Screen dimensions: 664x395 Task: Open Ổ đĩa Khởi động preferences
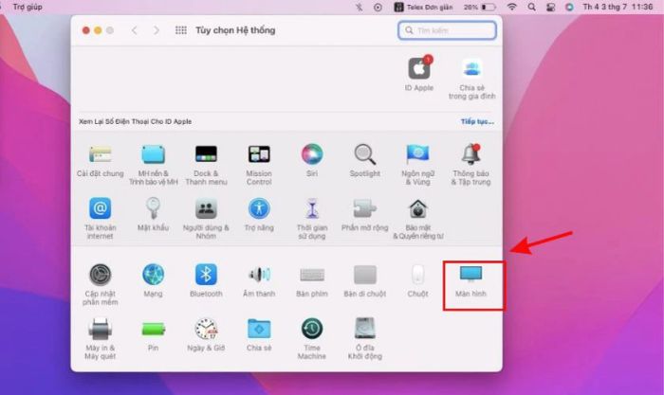364,339
